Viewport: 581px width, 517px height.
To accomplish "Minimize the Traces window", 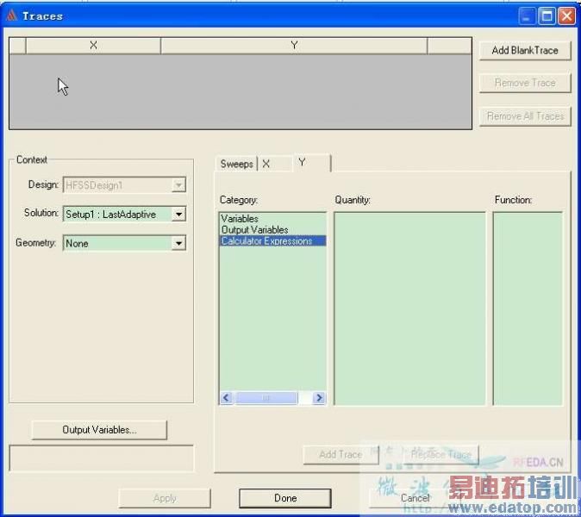I will point(527,16).
